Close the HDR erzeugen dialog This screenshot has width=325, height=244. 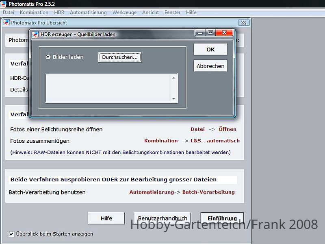point(224,33)
